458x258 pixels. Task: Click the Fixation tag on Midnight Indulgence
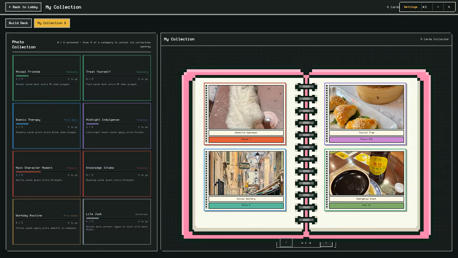(142, 120)
